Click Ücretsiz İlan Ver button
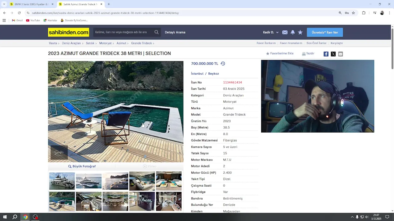Screen dimensions: 394x221 [x=325, y=32]
